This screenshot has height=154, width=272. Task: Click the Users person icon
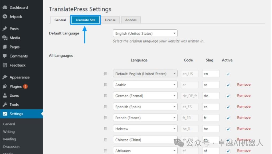5,96
